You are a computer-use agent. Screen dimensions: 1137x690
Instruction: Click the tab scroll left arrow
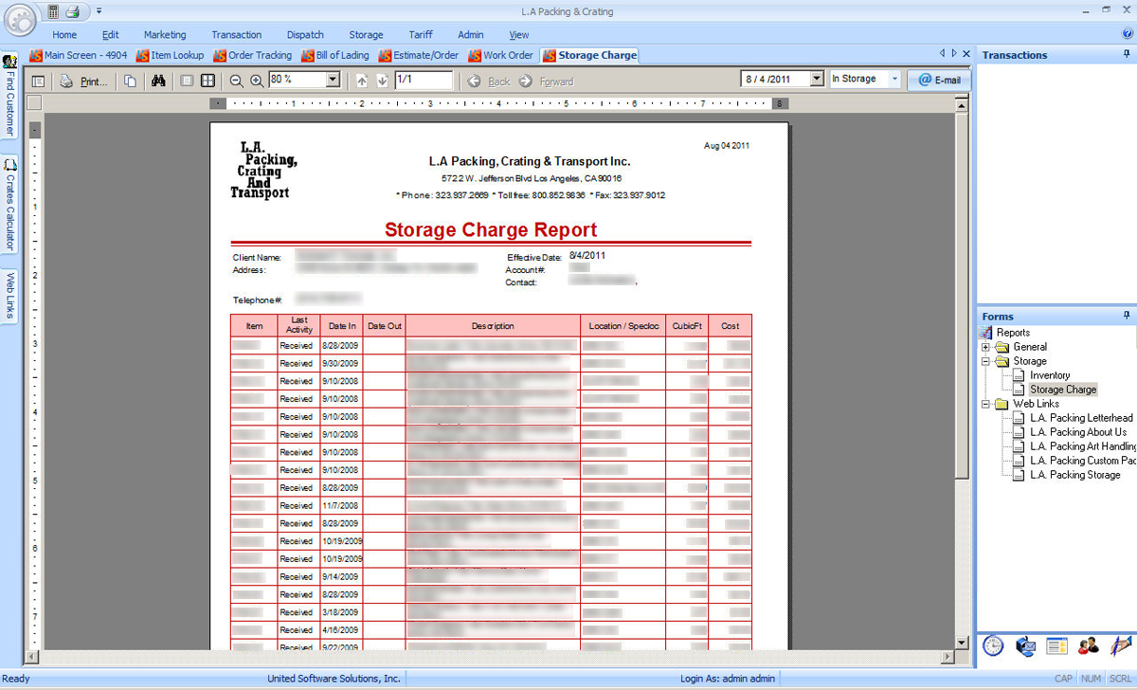click(943, 54)
